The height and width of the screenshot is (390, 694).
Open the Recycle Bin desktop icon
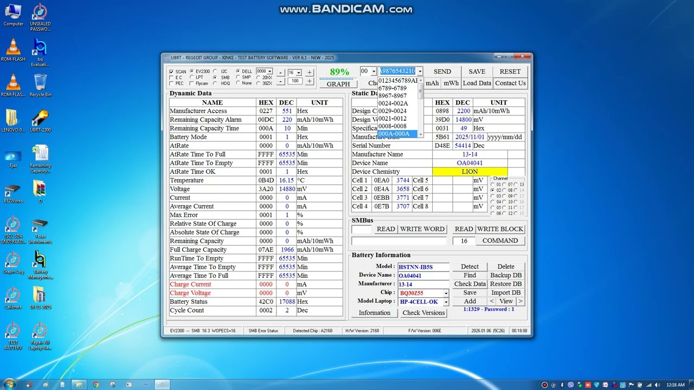click(x=40, y=86)
